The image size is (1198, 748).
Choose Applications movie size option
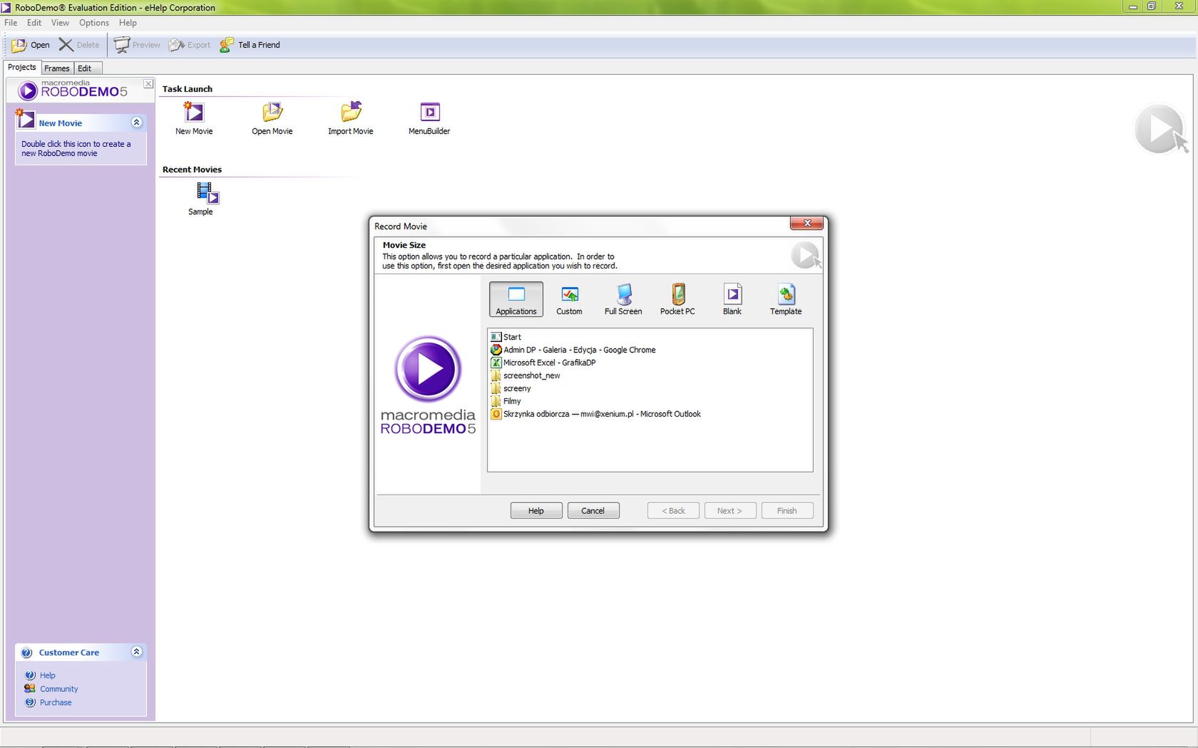point(516,299)
